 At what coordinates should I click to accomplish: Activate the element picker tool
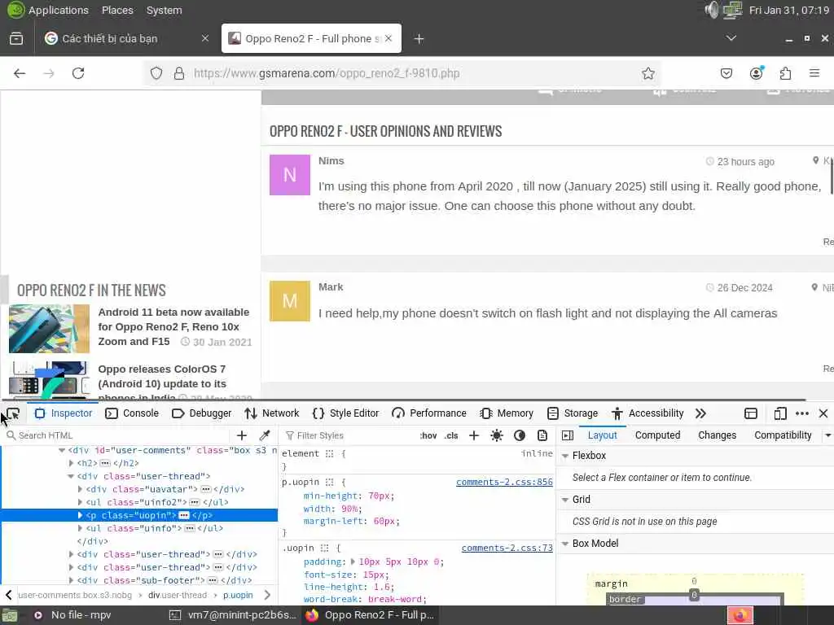[x=13, y=413]
